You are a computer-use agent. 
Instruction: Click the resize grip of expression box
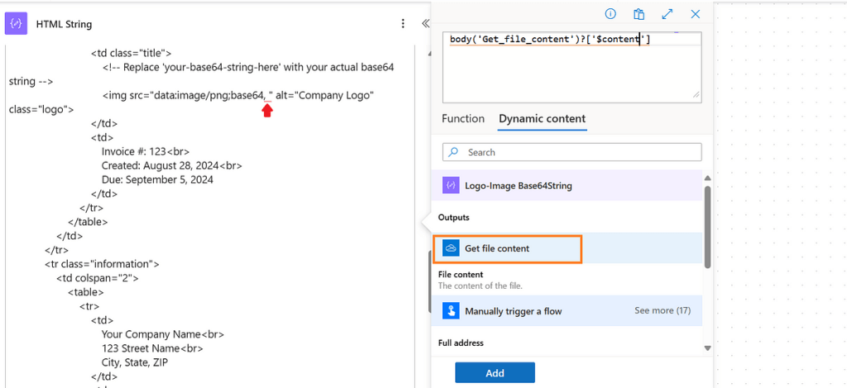696,95
